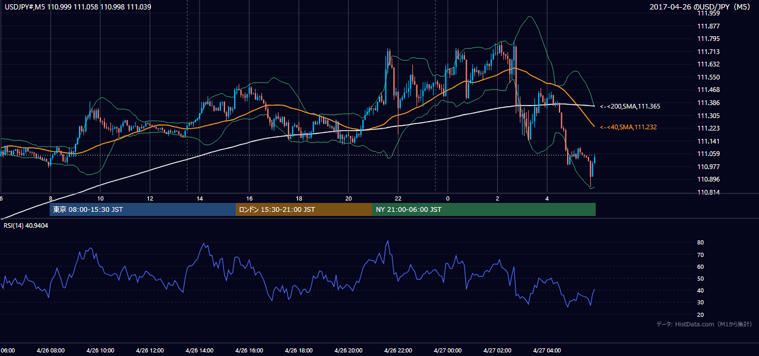Click bottom time label 4/26 20:00
This screenshot has height=356, width=759.
349,350
